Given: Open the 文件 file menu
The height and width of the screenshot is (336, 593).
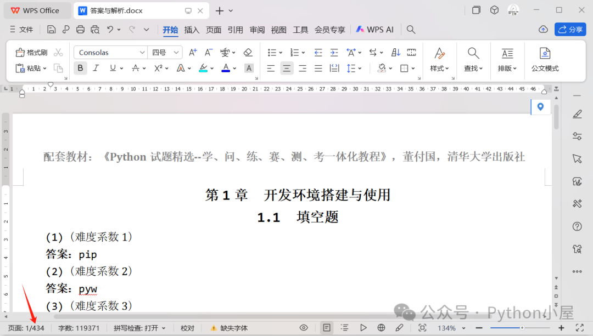Looking at the screenshot, I should coord(21,30).
